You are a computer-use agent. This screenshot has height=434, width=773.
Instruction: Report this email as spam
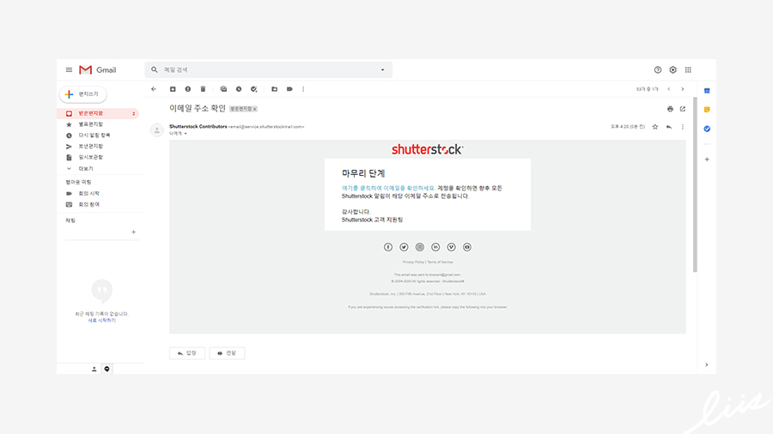click(x=188, y=89)
